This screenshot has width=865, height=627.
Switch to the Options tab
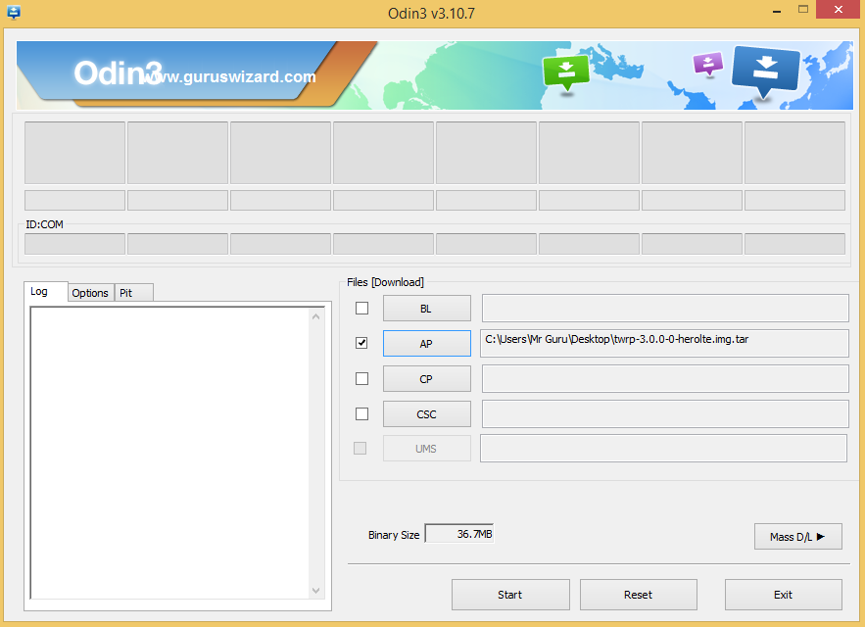(x=90, y=293)
